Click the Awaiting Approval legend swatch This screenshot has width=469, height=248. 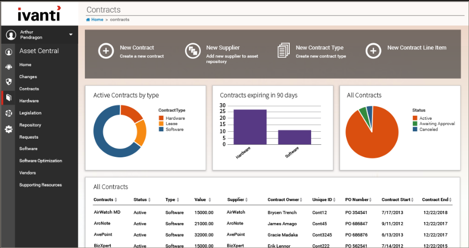coord(415,123)
